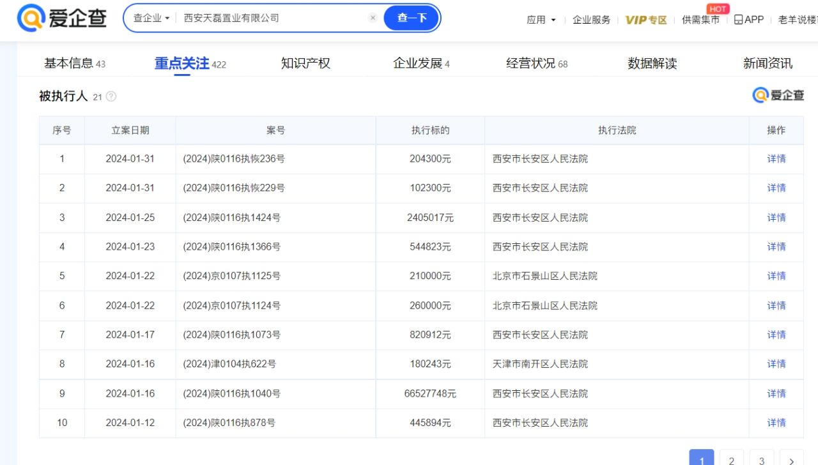Open the 数据解读 tab
Screen dimensions: 818x465
652,63
